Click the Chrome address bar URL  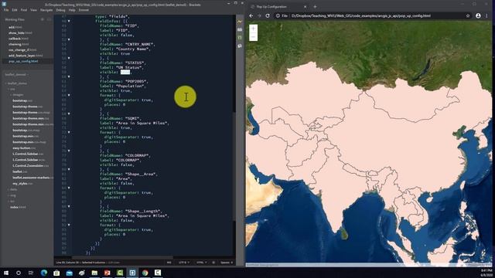click(361, 15)
